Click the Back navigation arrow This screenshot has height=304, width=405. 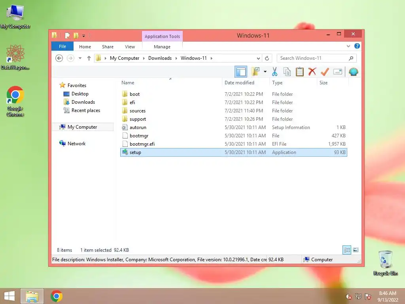point(59,58)
